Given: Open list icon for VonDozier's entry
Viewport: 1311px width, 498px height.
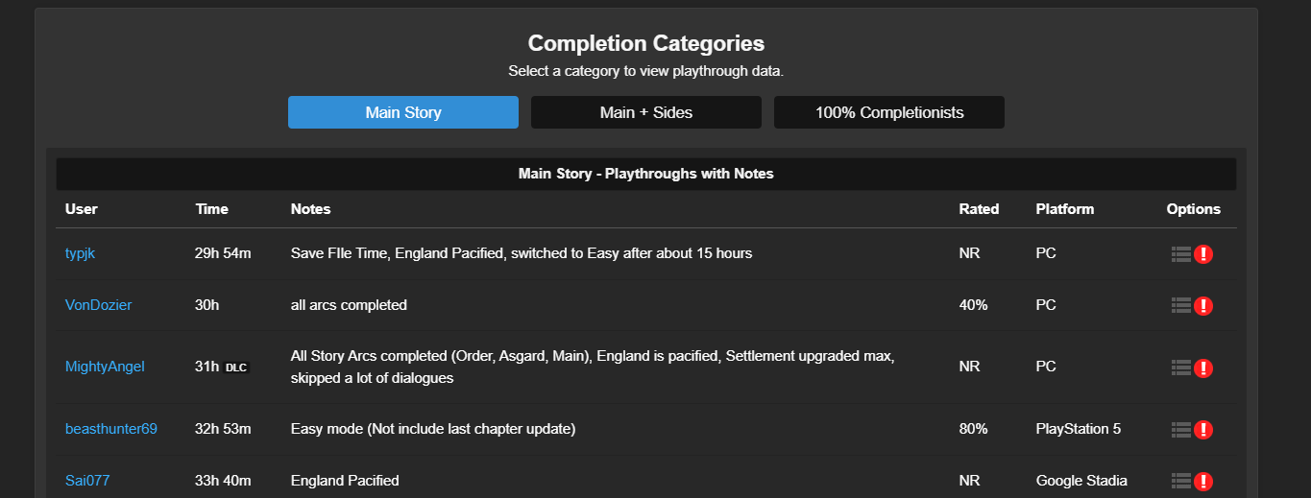Looking at the screenshot, I should coord(1181,305).
